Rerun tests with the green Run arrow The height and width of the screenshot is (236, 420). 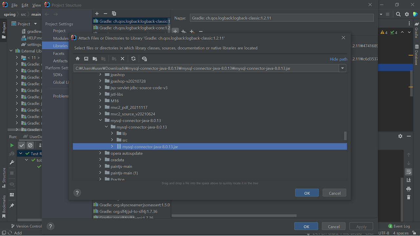click(x=12, y=145)
